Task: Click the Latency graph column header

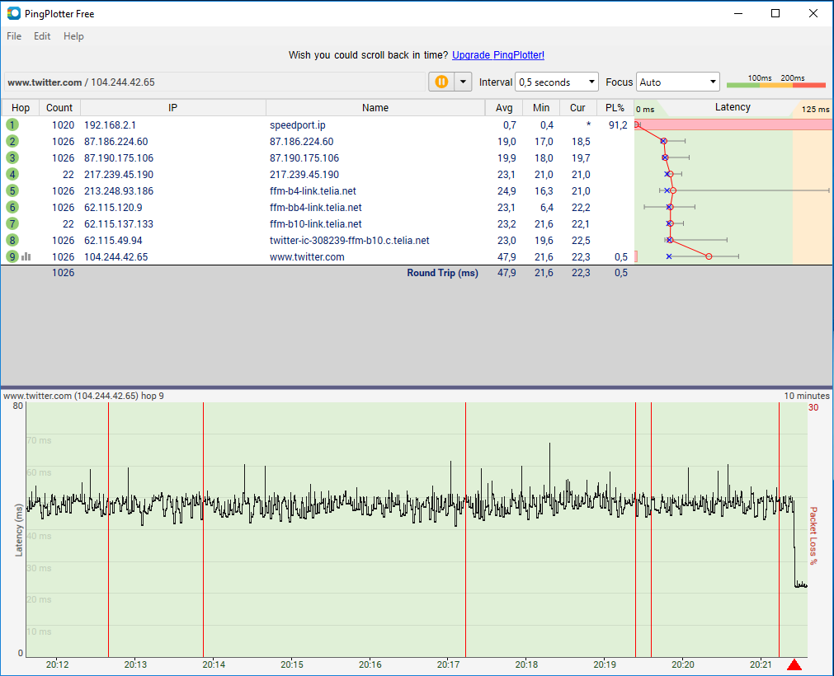Action: (x=733, y=107)
